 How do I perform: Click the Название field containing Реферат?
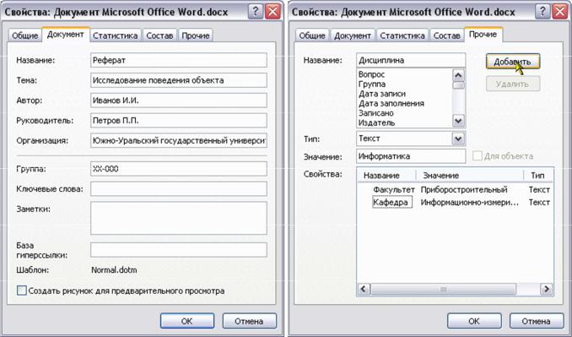(179, 60)
